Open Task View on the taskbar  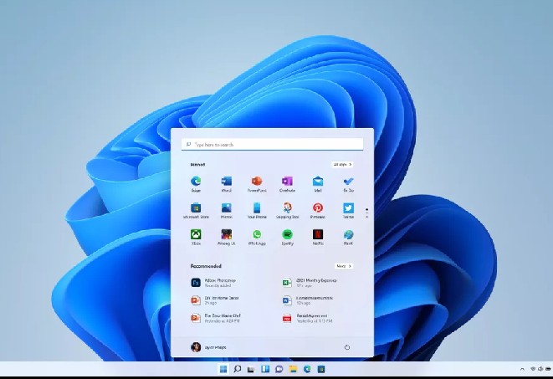tap(251, 369)
